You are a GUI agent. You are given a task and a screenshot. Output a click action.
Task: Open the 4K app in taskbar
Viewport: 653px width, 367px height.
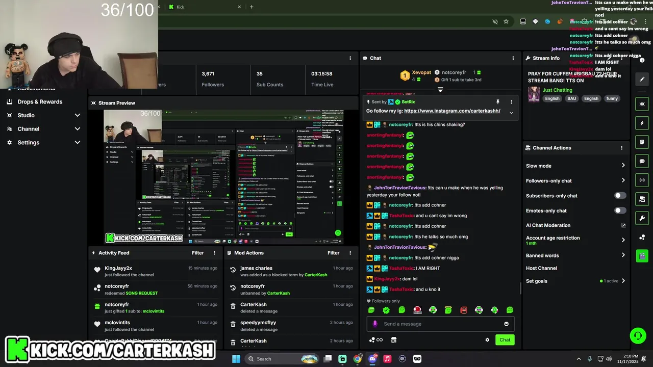(x=402, y=359)
